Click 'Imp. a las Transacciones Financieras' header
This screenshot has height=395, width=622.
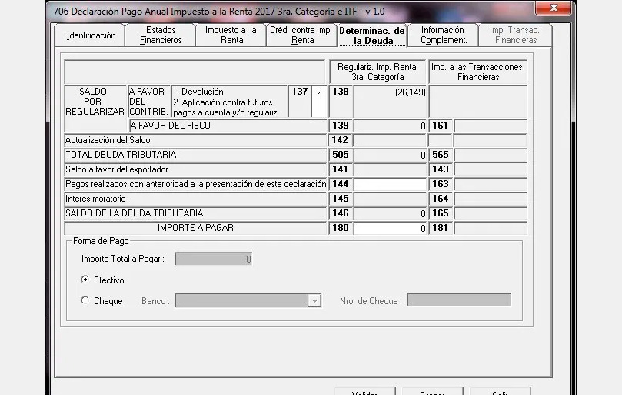coord(477,72)
